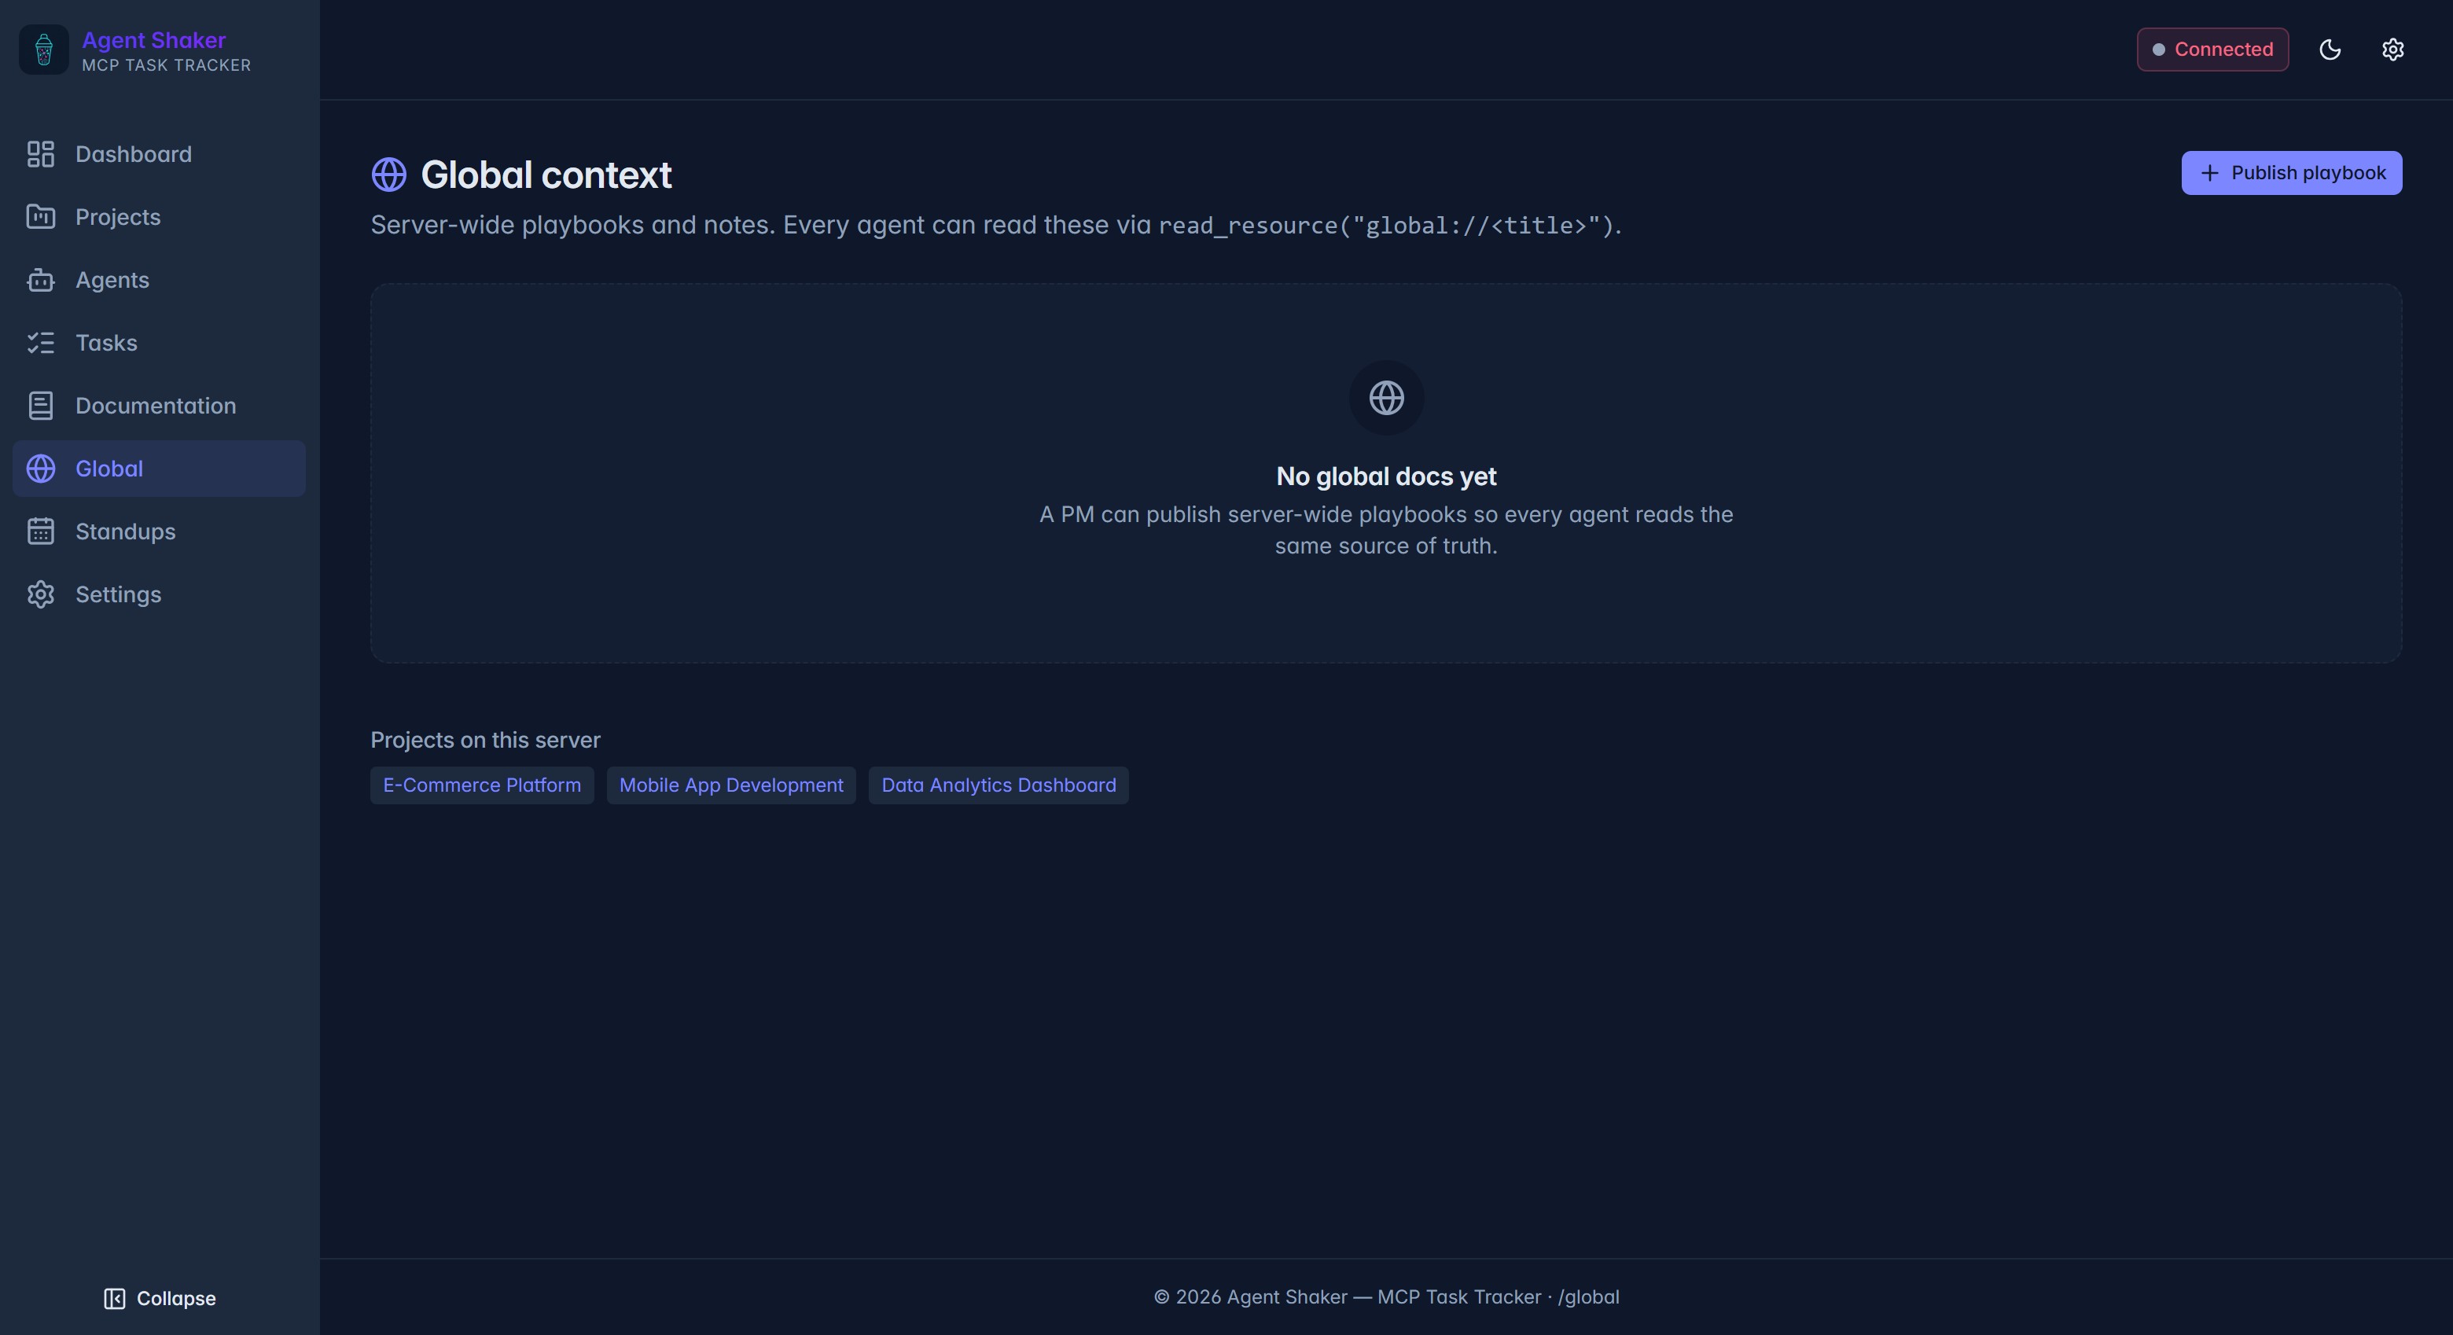Image resolution: width=2453 pixels, height=1335 pixels.
Task: Publish a new playbook
Action: (2291, 173)
